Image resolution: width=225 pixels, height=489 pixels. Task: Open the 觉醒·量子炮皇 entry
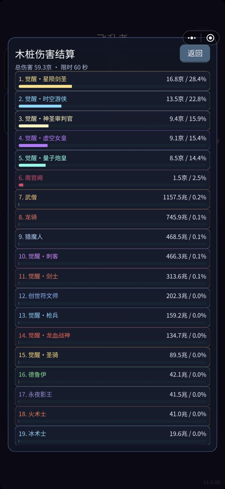[x=112, y=160]
